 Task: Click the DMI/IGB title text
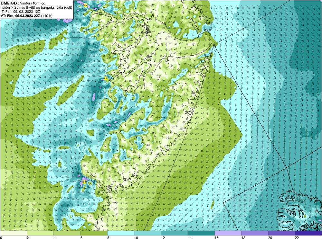point(9,3)
